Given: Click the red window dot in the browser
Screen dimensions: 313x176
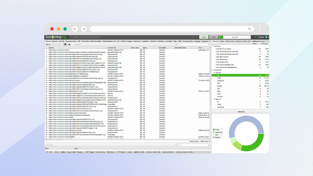Looking at the screenshot, I should pyautogui.click(x=52, y=29).
